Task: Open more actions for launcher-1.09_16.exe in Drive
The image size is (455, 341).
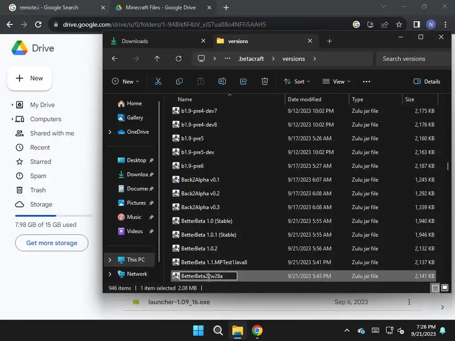Action: pos(409,302)
